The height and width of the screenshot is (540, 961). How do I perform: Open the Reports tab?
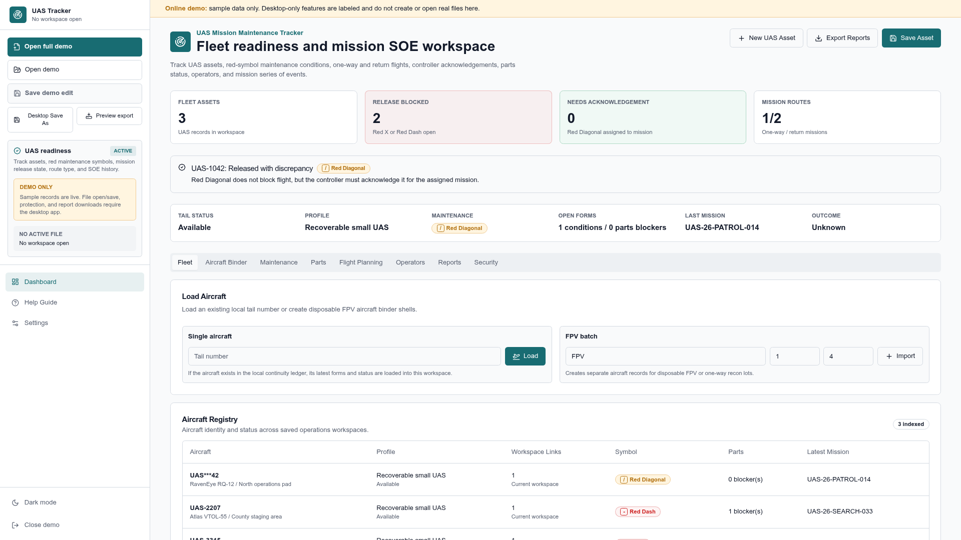click(449, 262)
